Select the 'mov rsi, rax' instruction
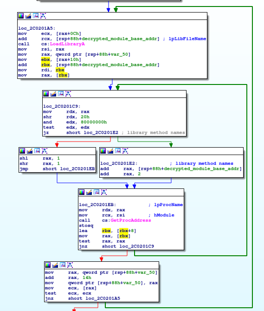 pos(41,49)
